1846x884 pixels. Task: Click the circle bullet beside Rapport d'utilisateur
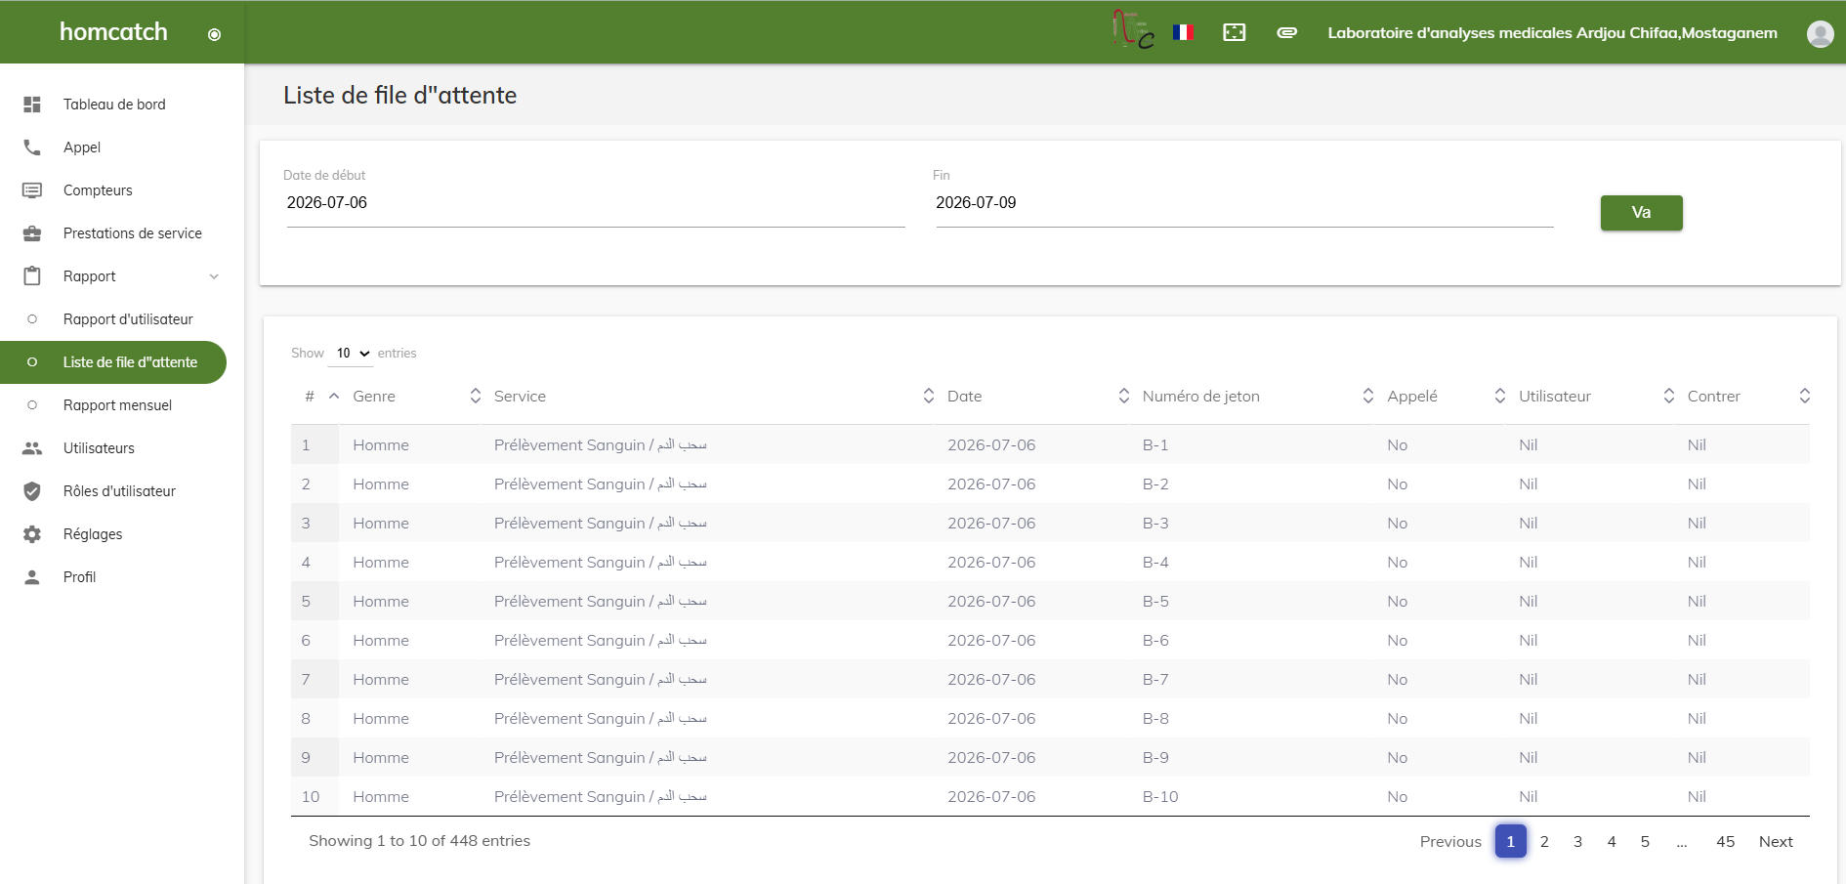(x=32, y=319)
